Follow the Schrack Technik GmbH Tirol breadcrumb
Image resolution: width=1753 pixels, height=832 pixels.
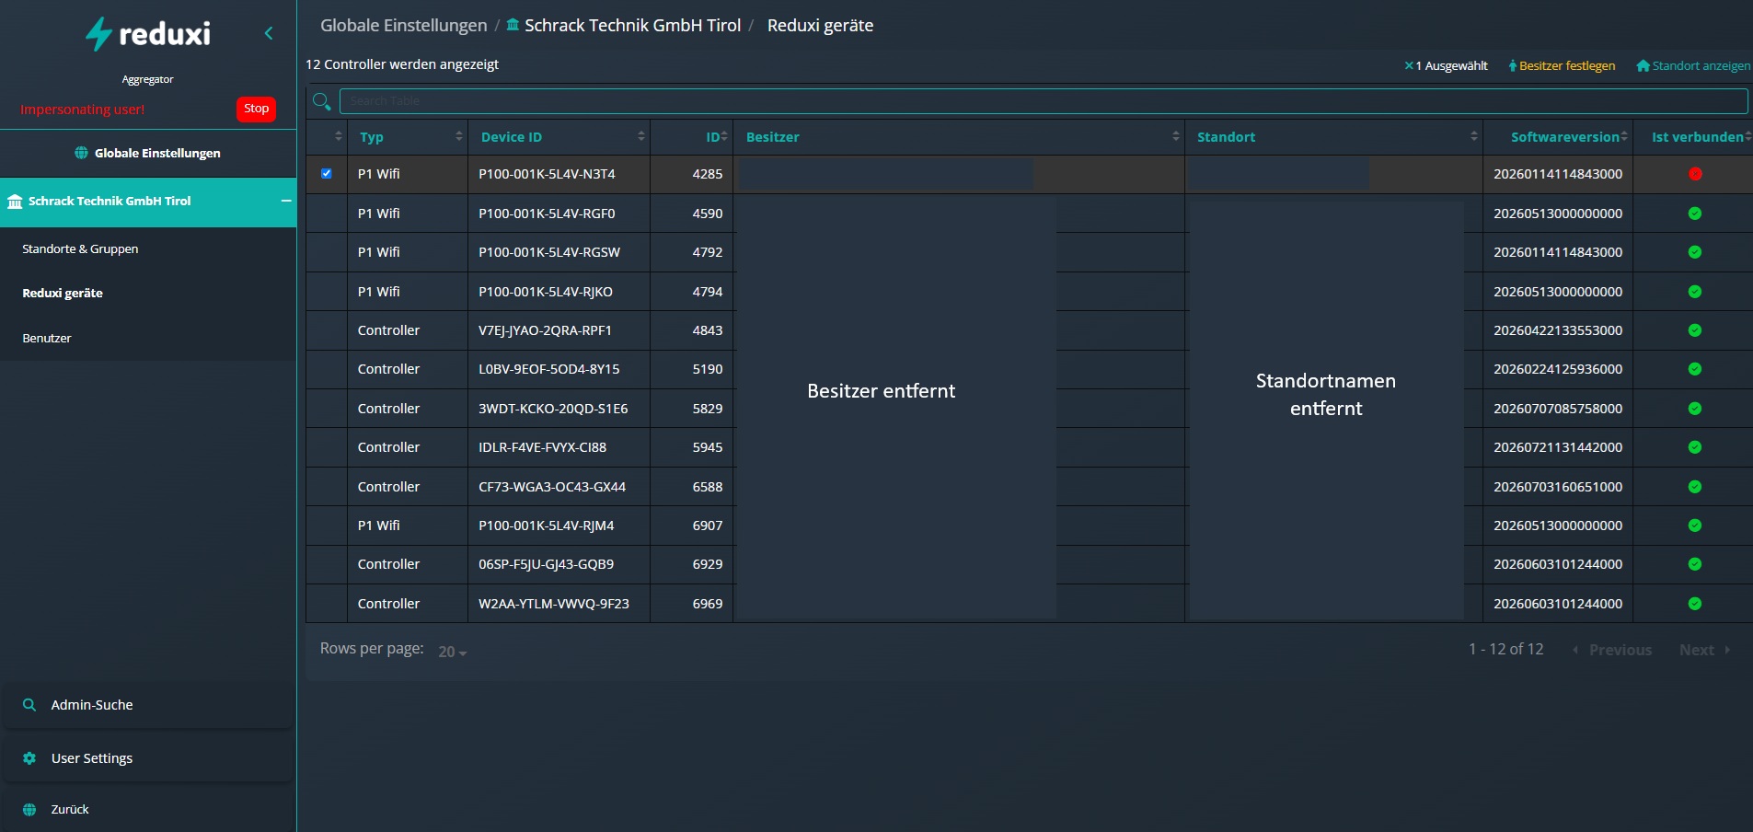pyautogui.click(x=624, y=26)
